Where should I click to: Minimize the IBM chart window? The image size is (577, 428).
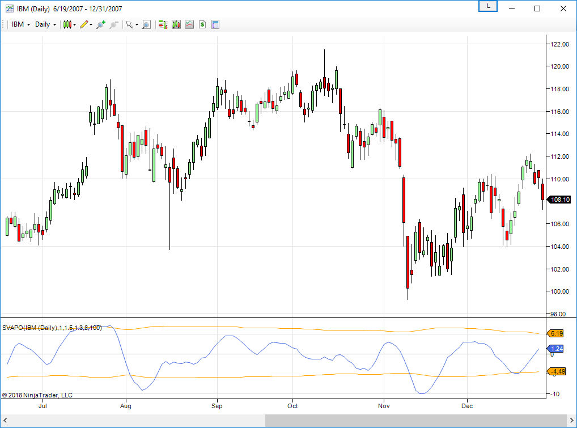(x=511, y=9)
